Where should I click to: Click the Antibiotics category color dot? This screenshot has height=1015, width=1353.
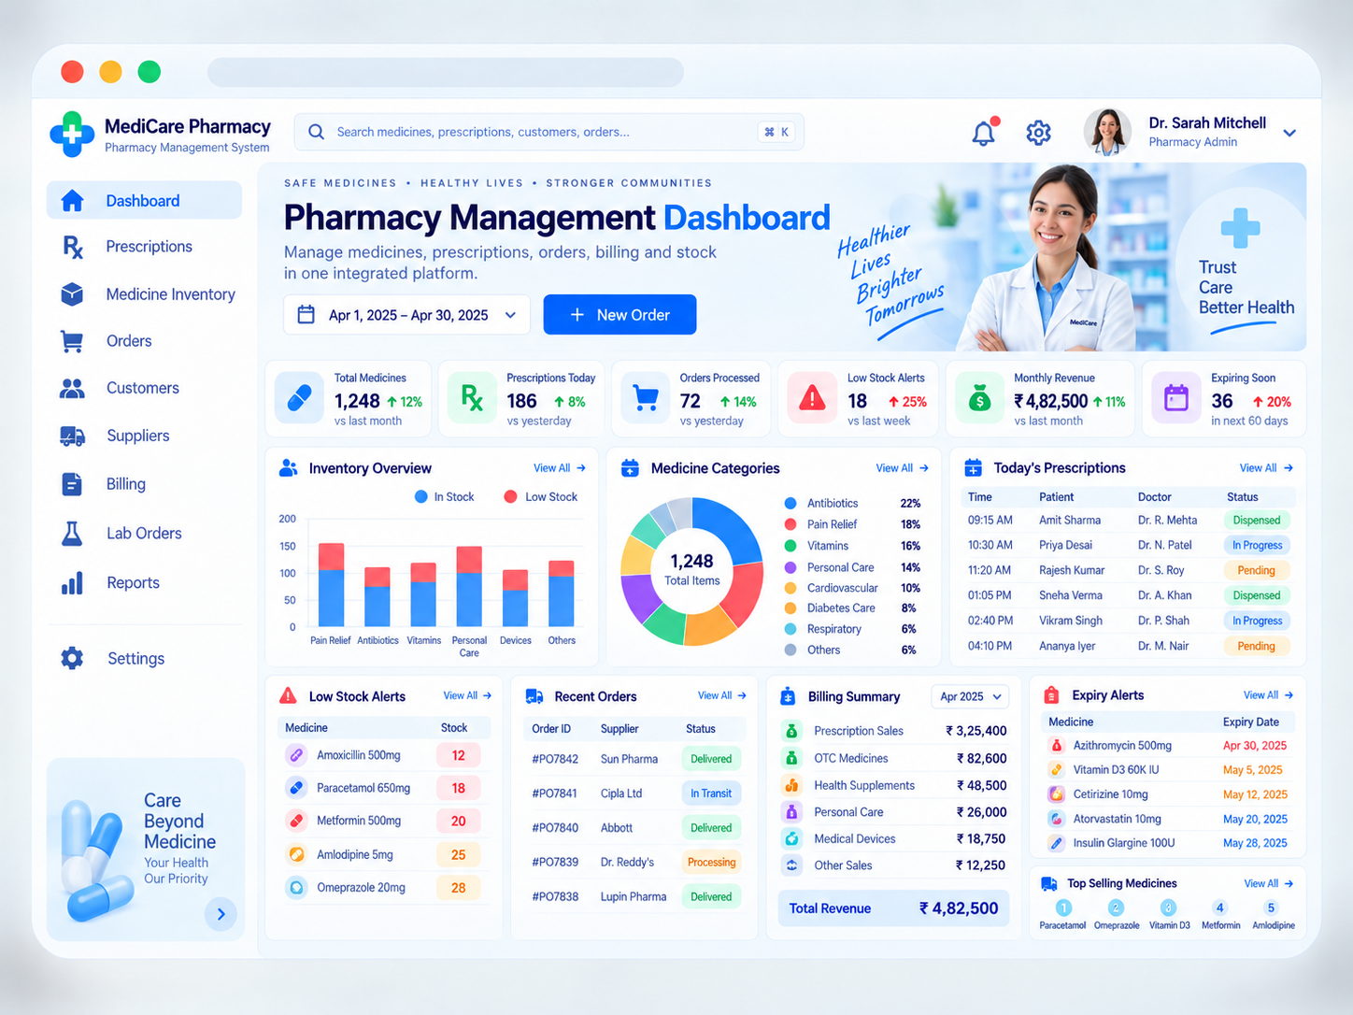(x=790, y=503)
